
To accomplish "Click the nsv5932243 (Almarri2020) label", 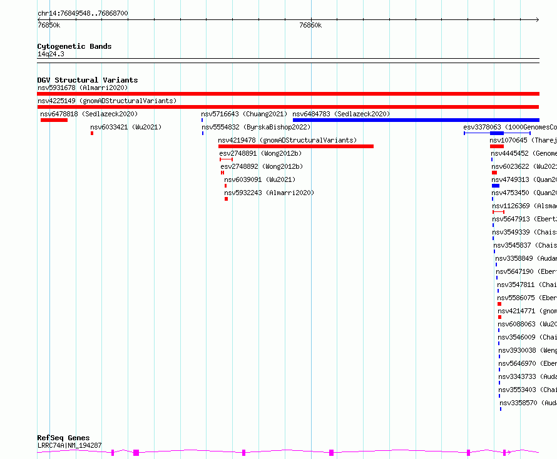I will [x=269, y=193].
